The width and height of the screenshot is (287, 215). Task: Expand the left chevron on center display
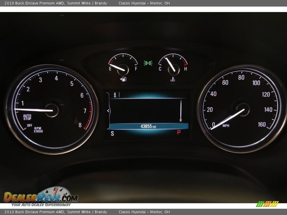pyautogui.click(x=108, y=111)
